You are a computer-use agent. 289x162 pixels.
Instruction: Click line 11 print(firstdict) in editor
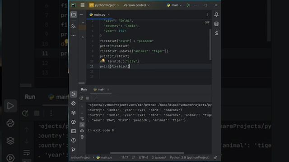115,66
